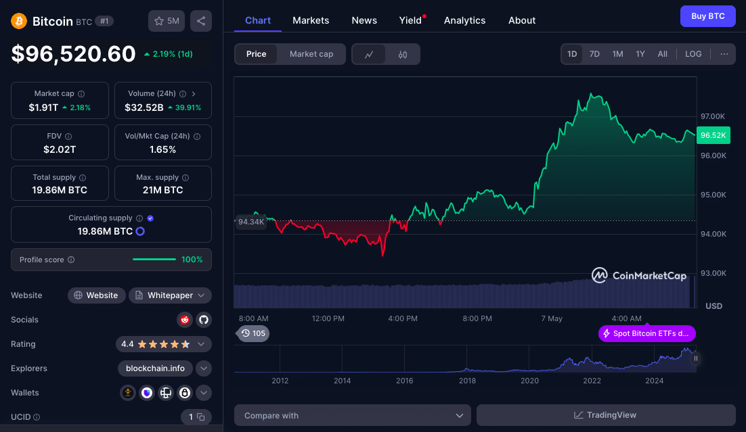Click the info icon next to Market cap

point(81,94)
